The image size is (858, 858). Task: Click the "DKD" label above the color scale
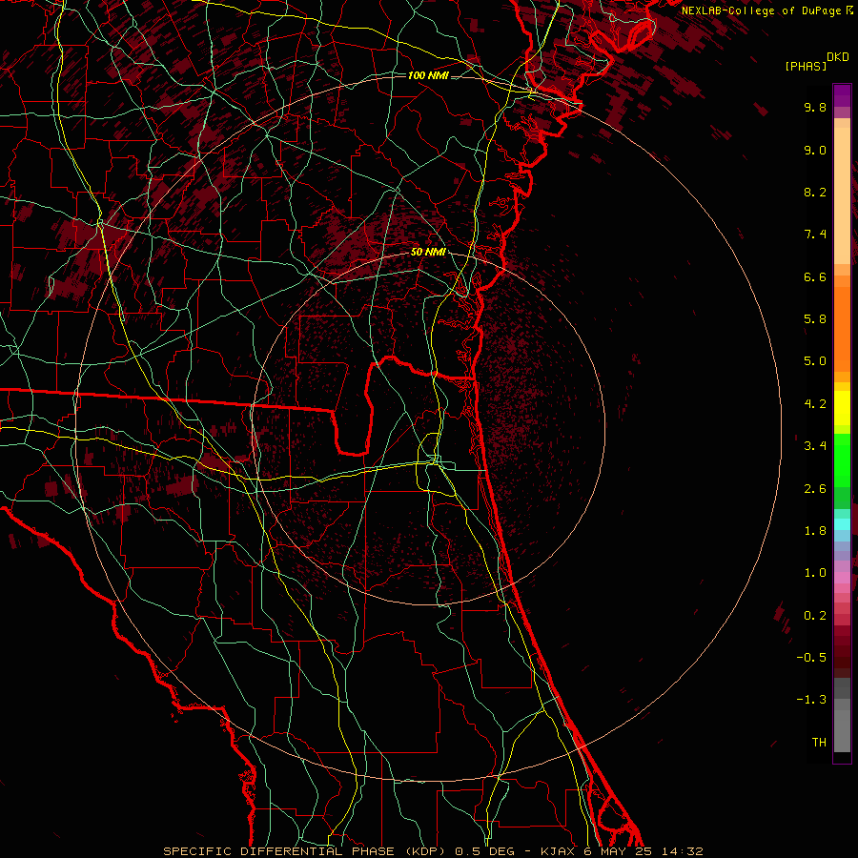coord(838,57)
